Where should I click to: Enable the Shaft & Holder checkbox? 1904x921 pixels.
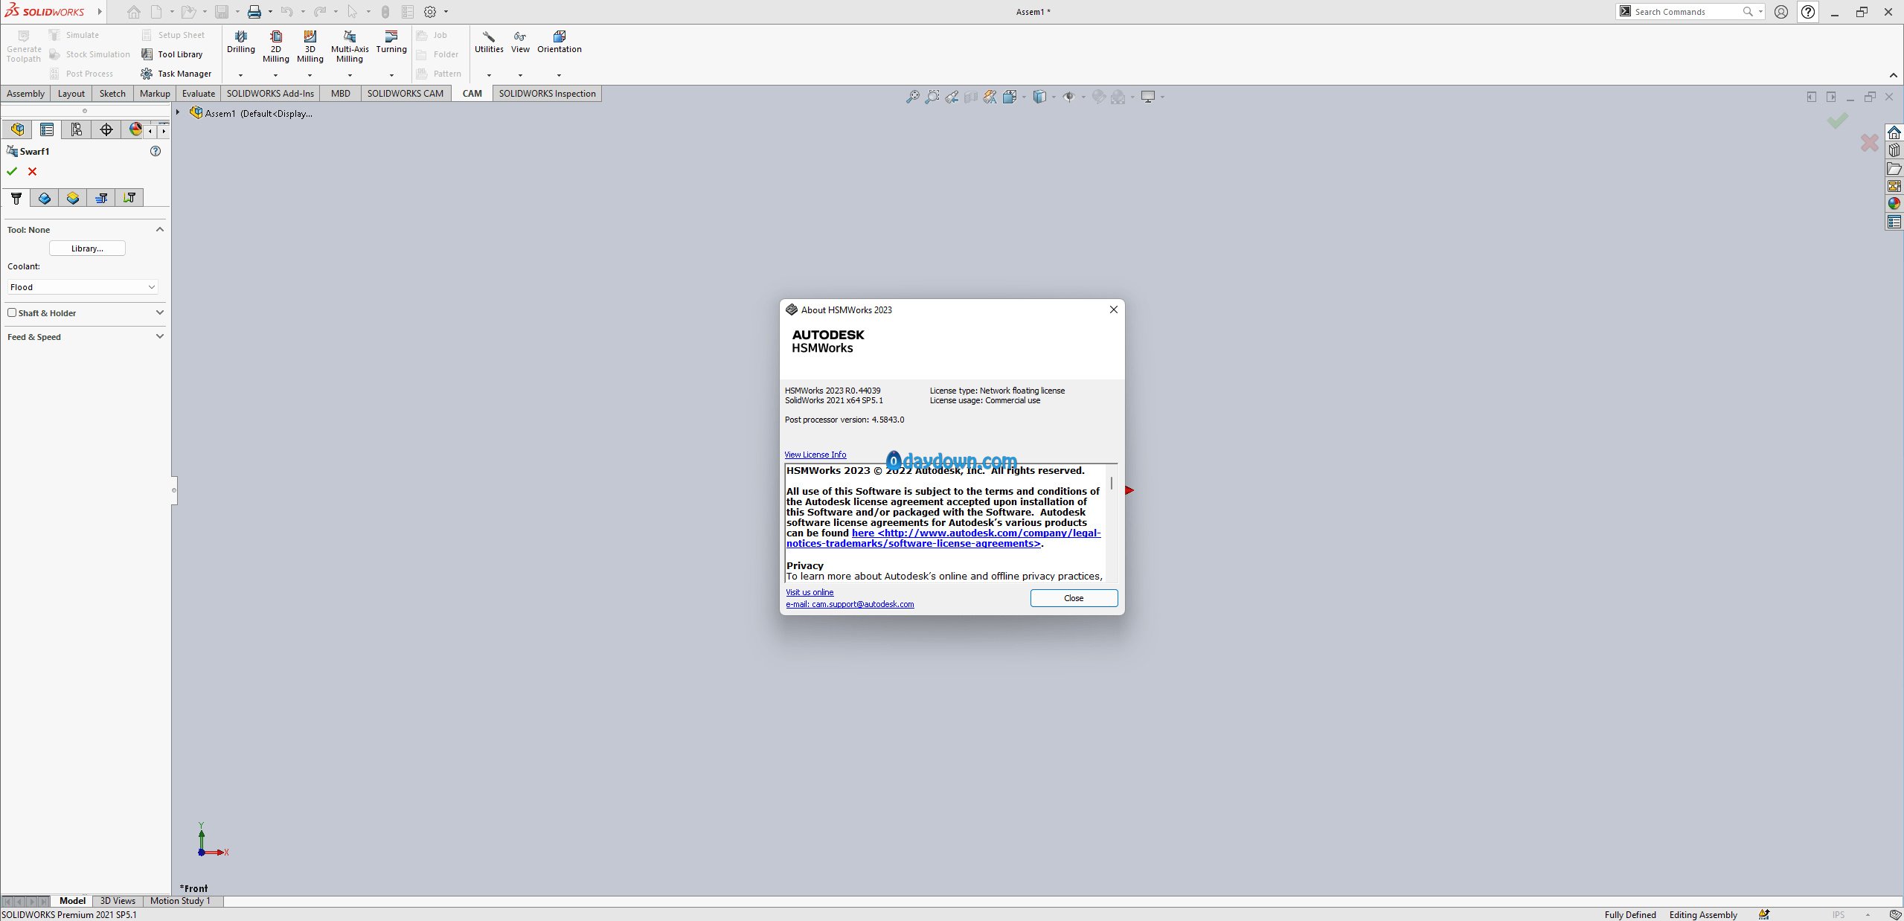12,312
